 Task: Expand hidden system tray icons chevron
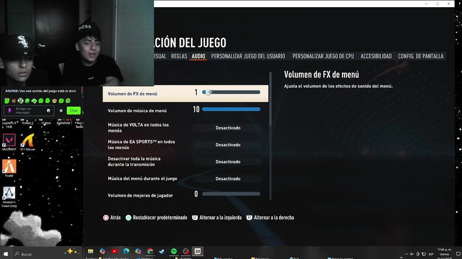point(406,254)
